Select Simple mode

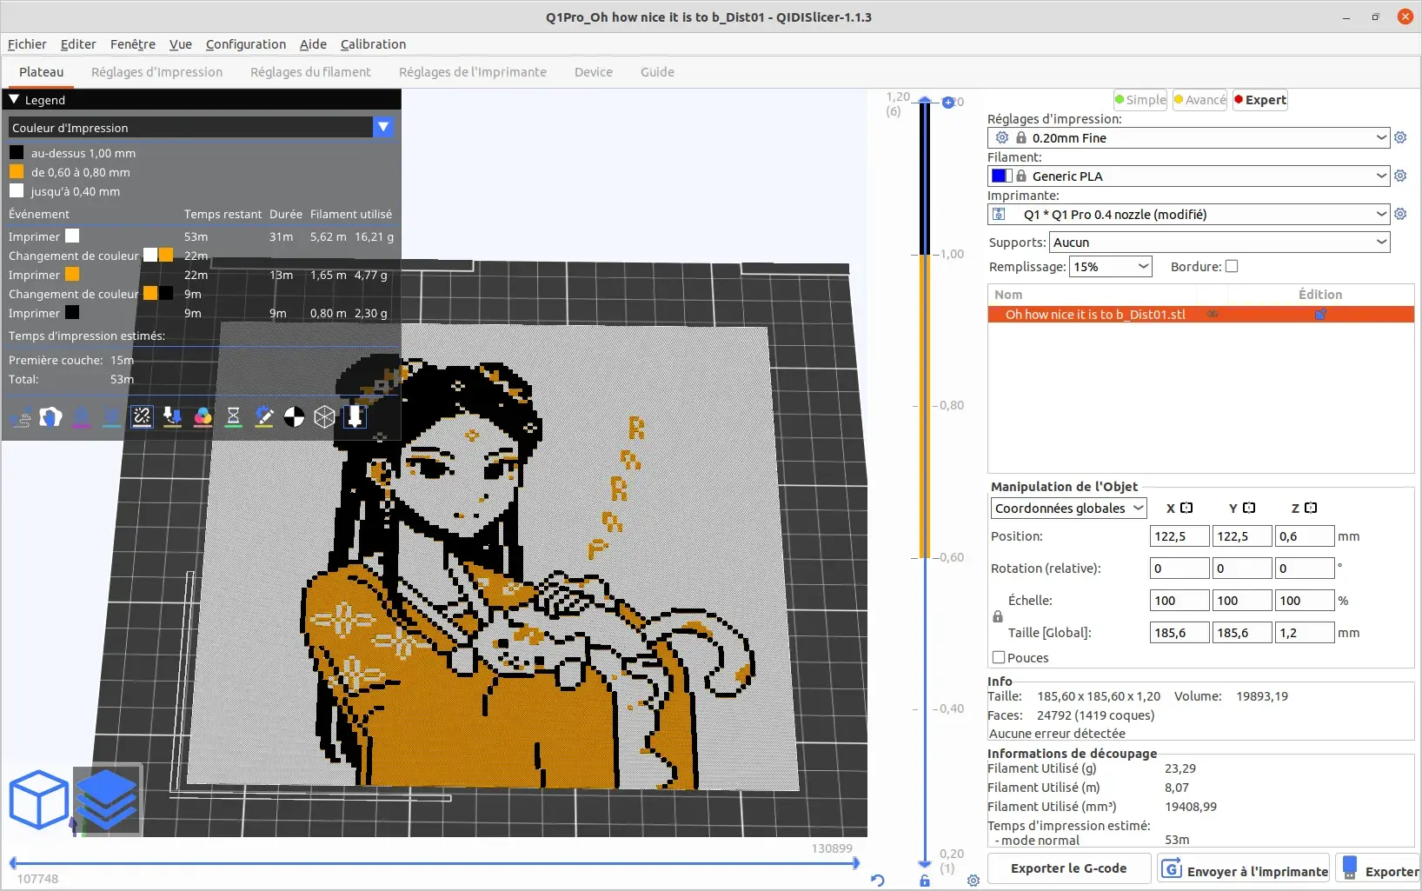(x=1140, y=100)
